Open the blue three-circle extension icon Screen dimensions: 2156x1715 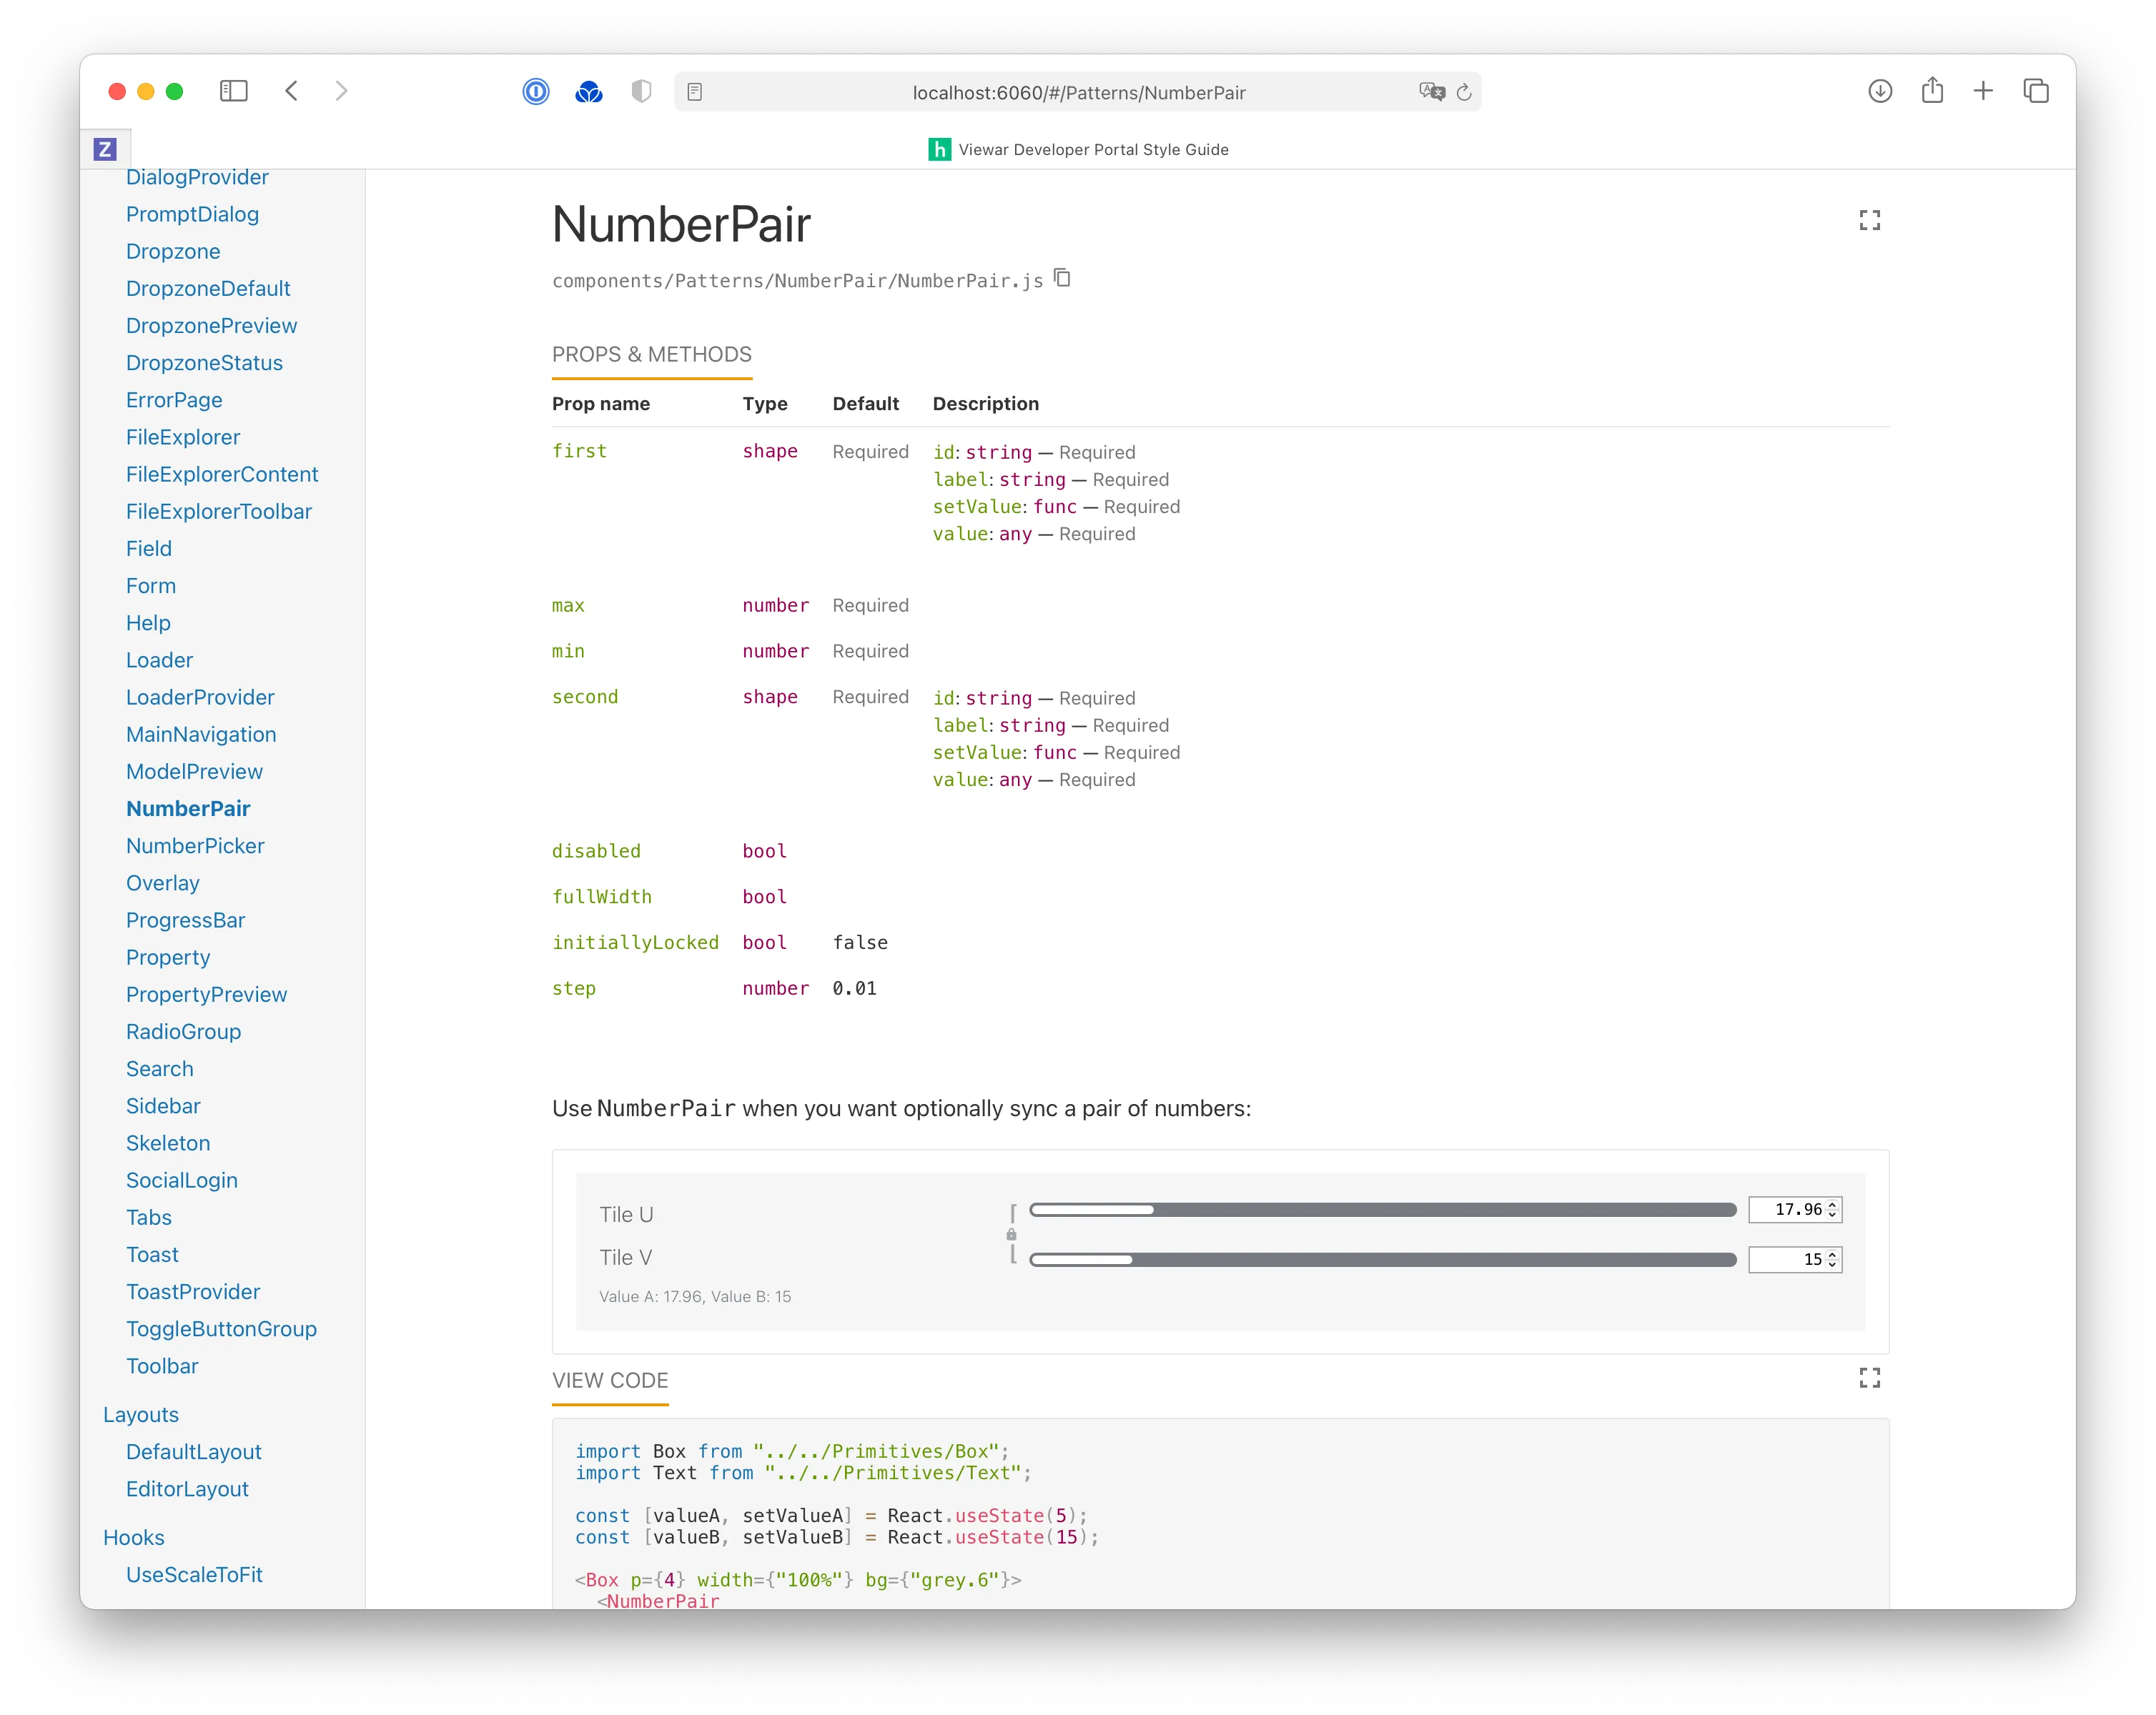click(x=589, y=92)
